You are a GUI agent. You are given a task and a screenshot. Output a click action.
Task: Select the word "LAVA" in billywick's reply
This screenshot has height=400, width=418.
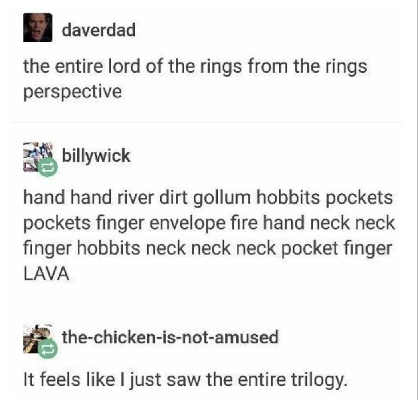[x=46, y=274]
